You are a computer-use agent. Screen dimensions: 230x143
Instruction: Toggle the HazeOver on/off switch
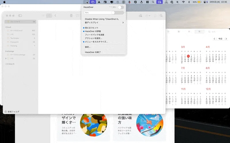tap(121, 7)
